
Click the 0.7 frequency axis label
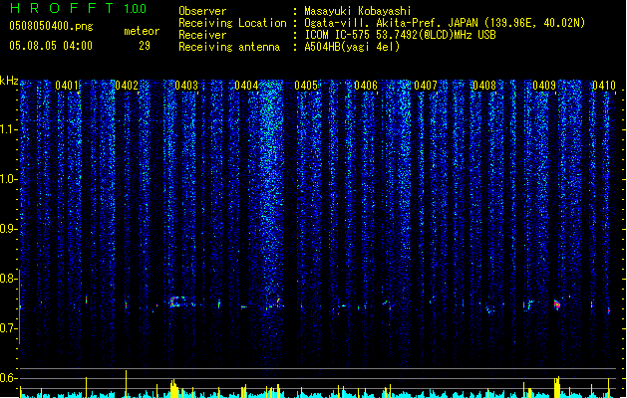tap(7, 328)
